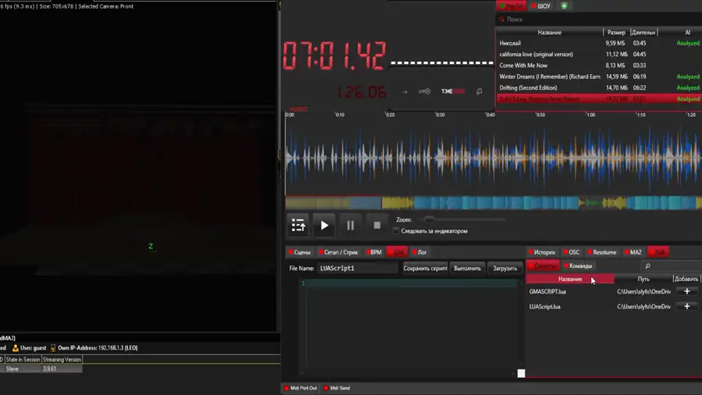Image resolution: width=702 pixels, height=395 pixels.
Task: Enable 'Следовать за индикатором' checkbox
Action: [396, 231]
